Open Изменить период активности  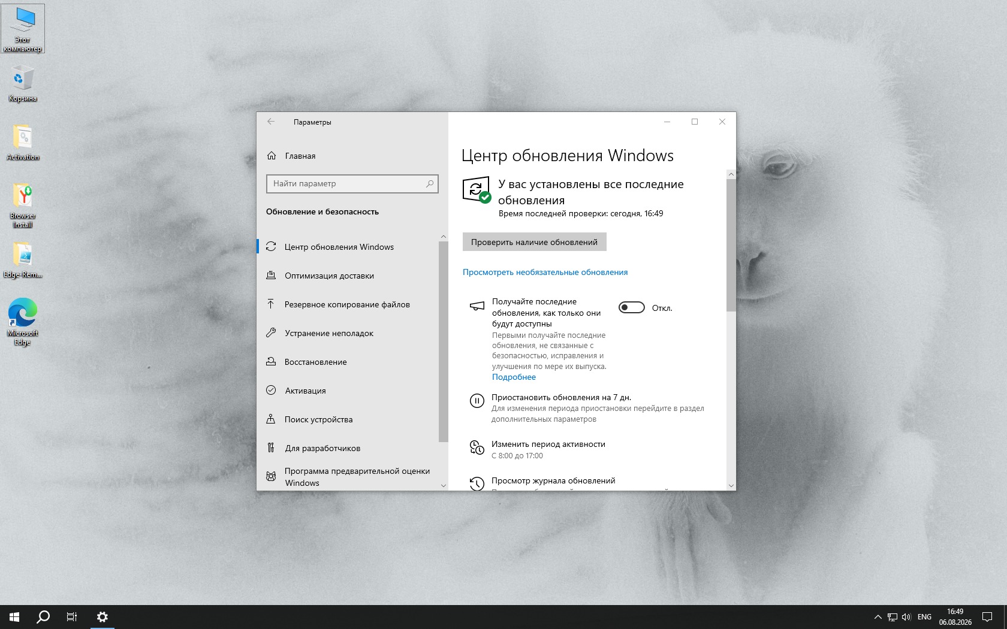548,444
